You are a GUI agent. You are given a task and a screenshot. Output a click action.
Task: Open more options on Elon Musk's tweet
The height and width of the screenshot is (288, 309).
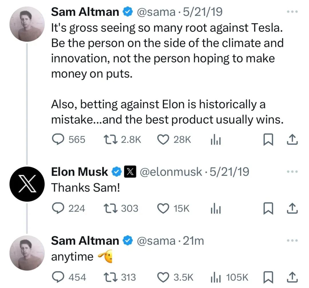click(x=292, y=172)
